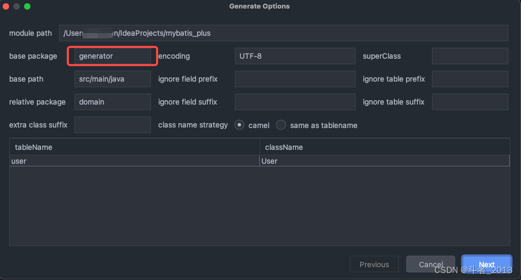521x280 pixels.
Task: Click the Next button
Action: coord(486,264)
